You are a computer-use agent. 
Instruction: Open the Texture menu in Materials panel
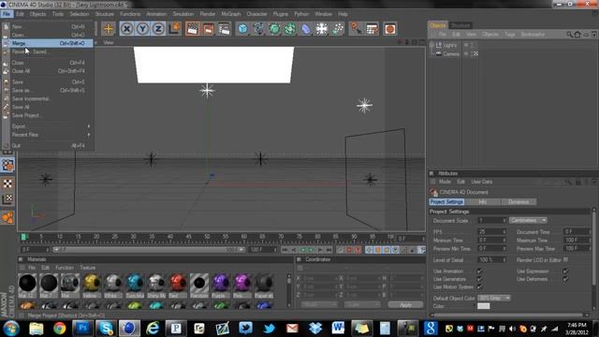pos(87,268)
